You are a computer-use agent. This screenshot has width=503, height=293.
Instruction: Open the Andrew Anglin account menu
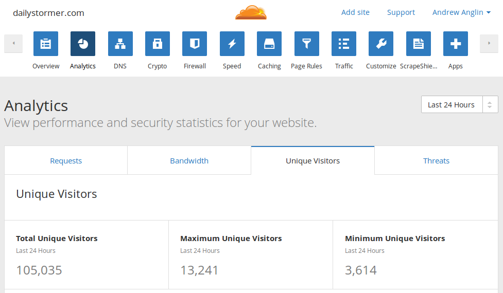(461, 12)
